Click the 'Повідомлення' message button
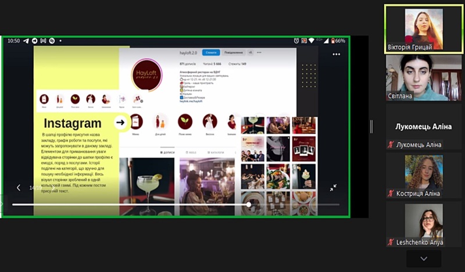 coord(234,52)
